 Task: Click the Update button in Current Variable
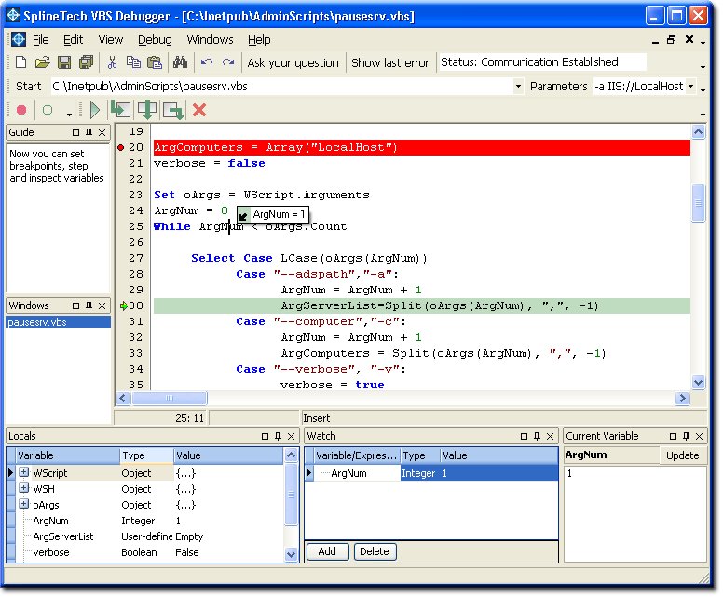[682, 455]
